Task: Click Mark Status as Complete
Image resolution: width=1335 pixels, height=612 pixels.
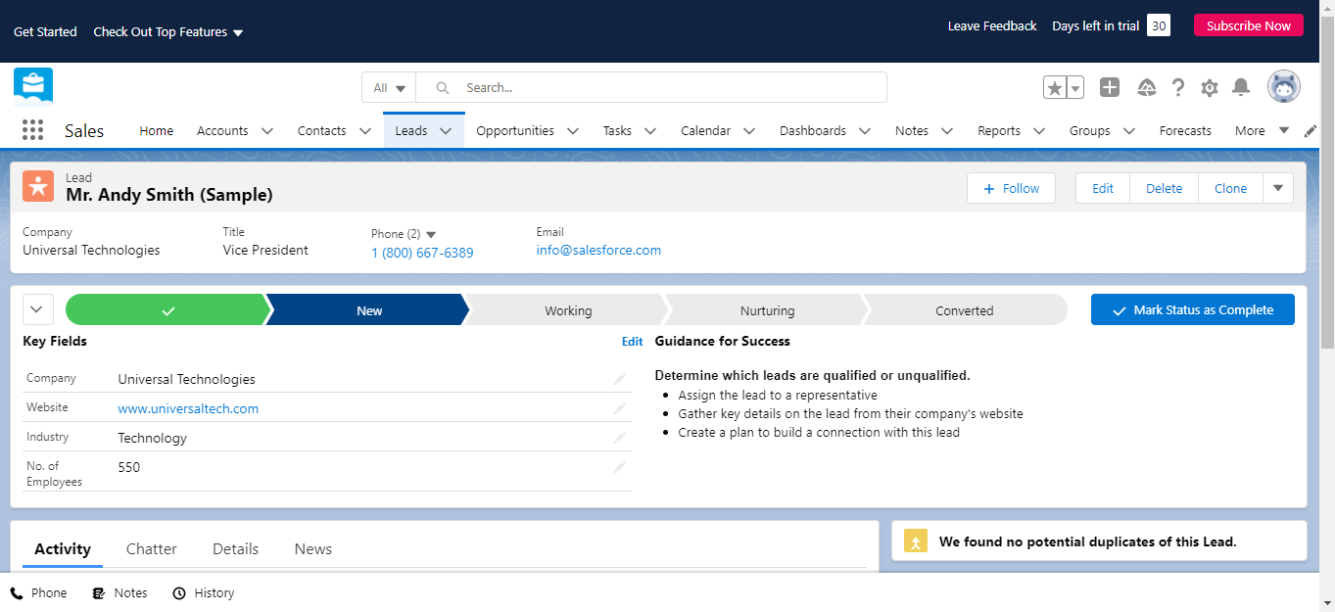Action: 1192,310
